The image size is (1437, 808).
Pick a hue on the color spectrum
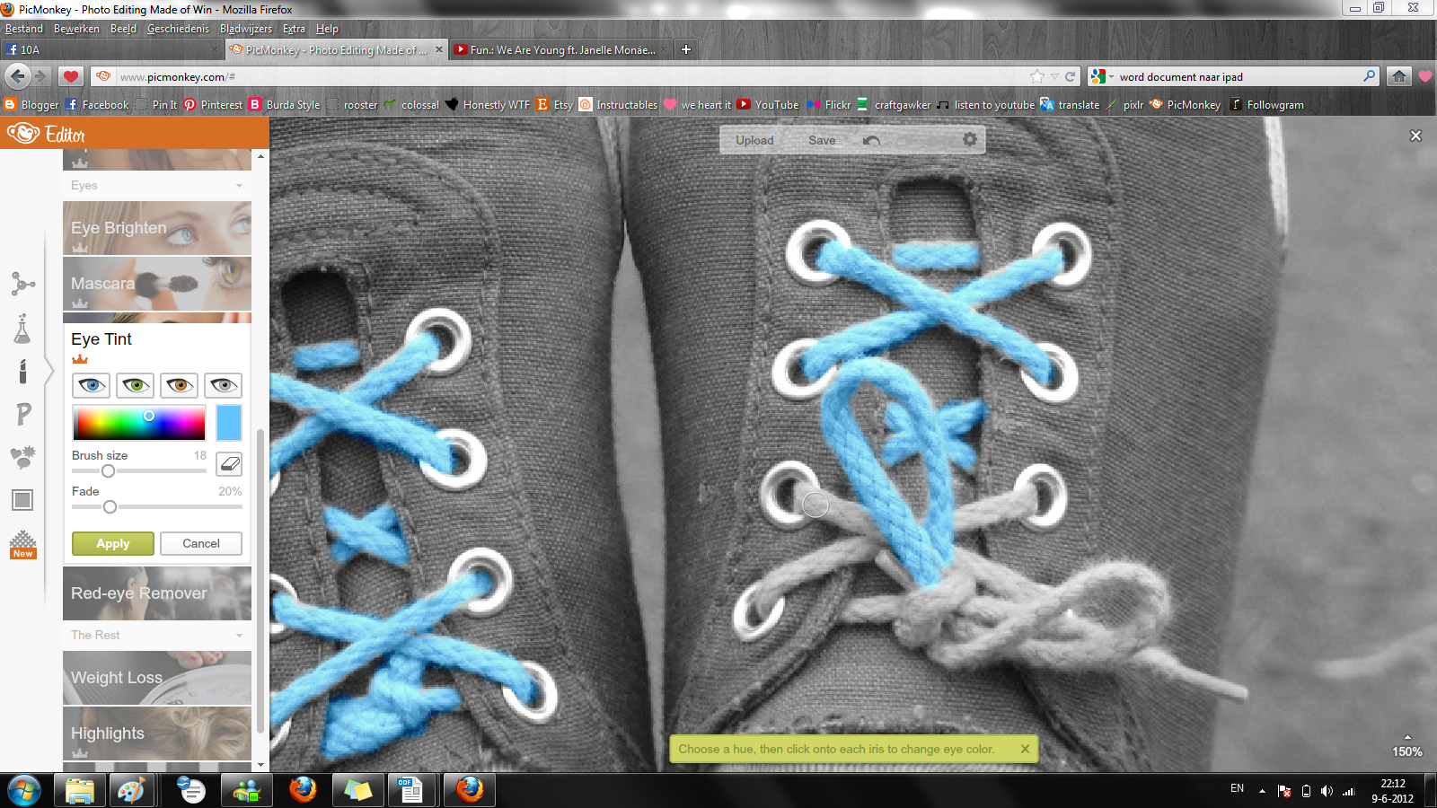[139, 423]
